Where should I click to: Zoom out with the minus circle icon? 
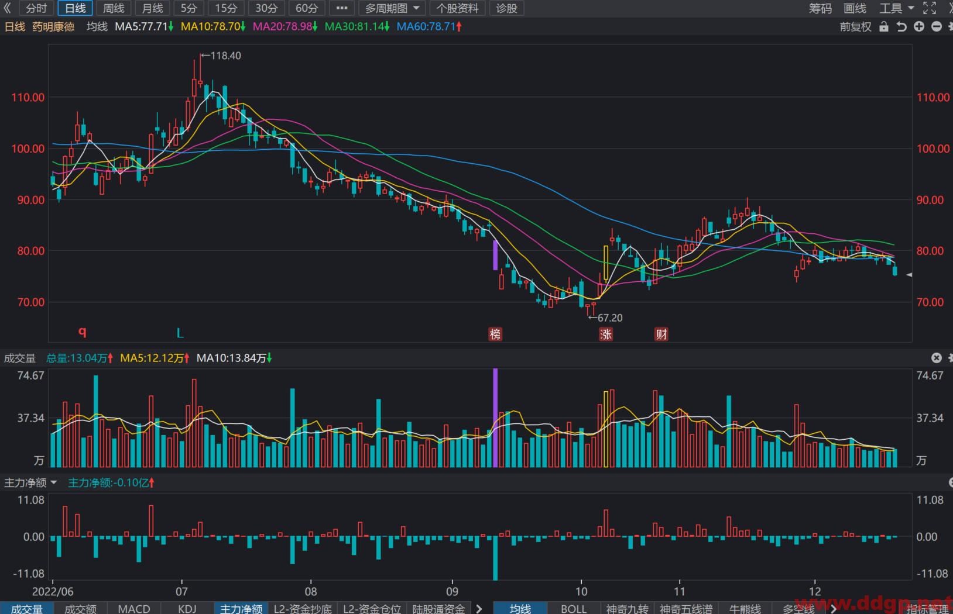pos(937,27)
